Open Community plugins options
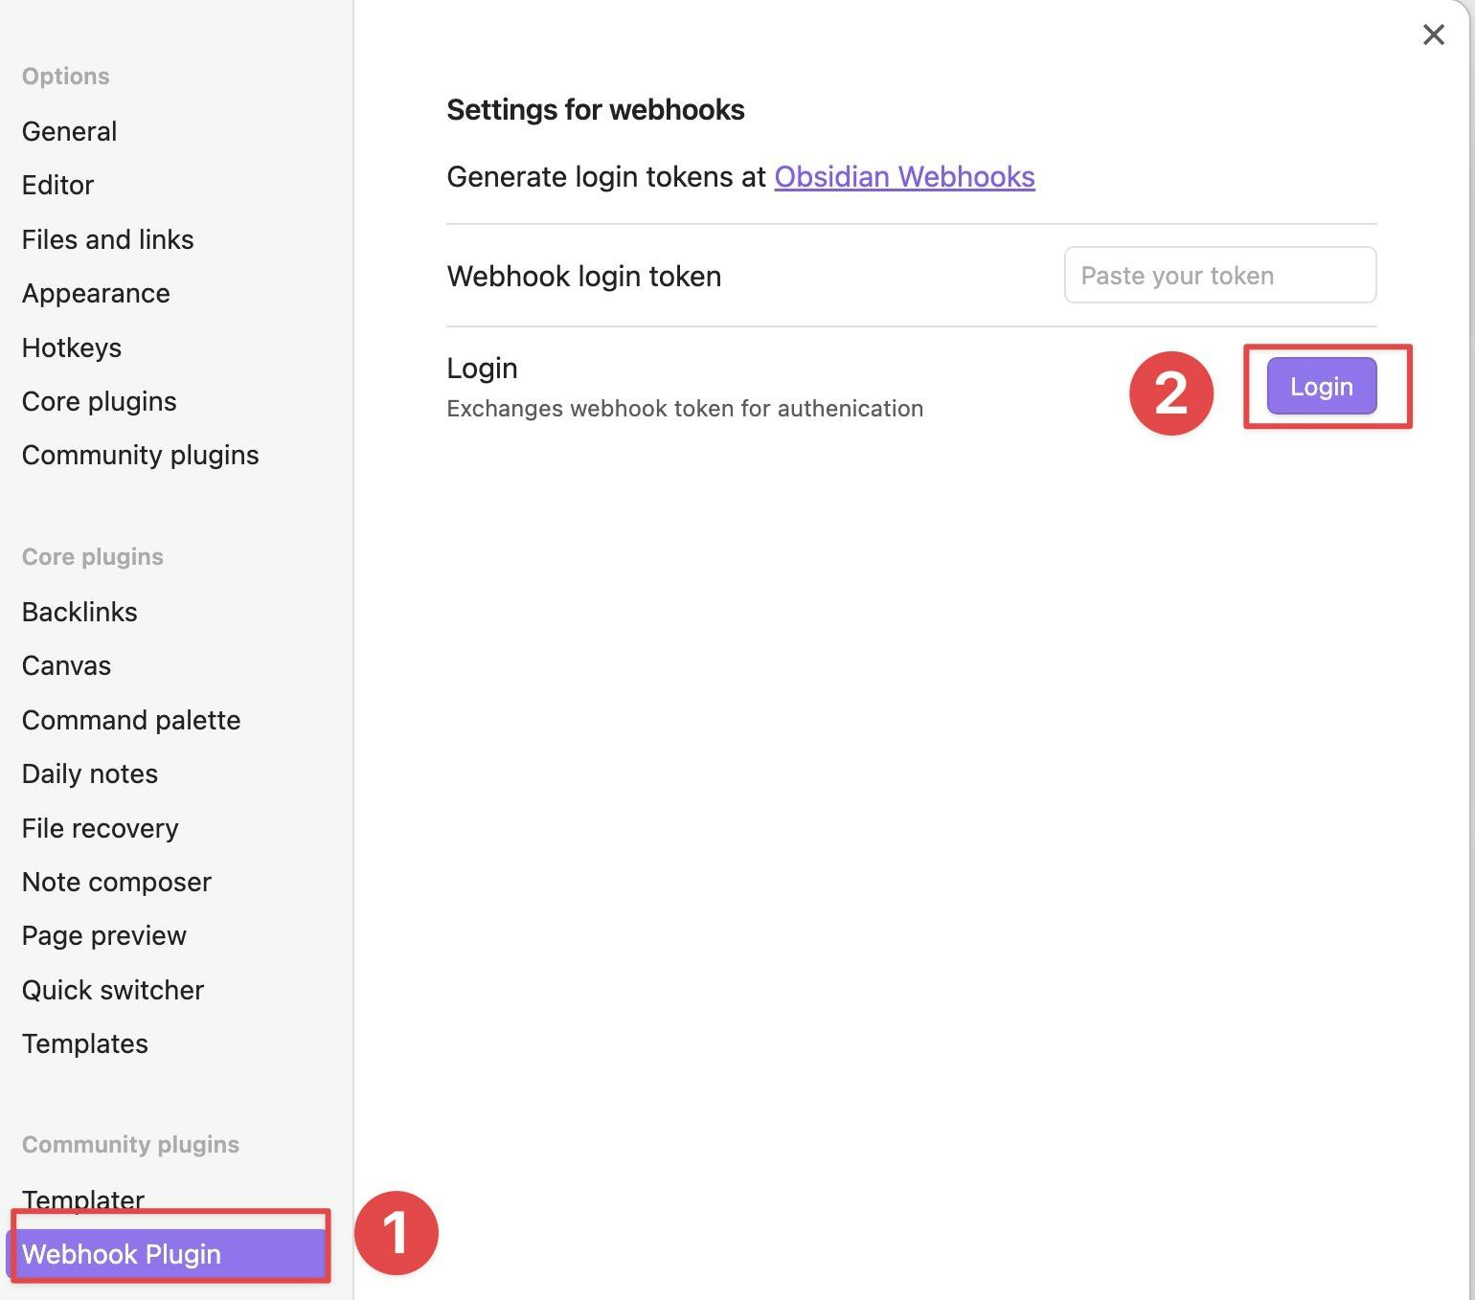 [140, 455]
